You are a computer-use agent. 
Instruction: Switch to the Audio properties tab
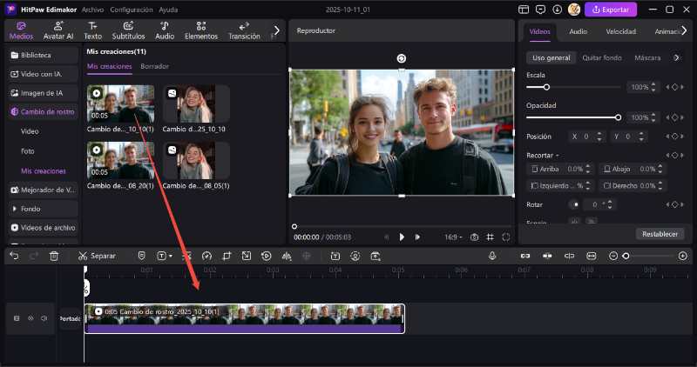(x=578, y=31)
